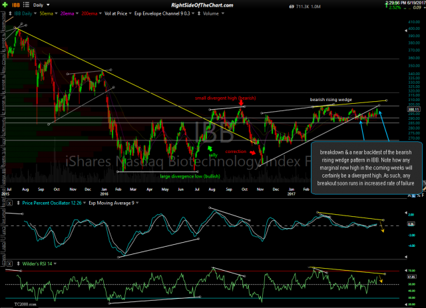Click the IBB ticker symbol
The width and height of the screenshot is (426, 308).
pos(16,5)
